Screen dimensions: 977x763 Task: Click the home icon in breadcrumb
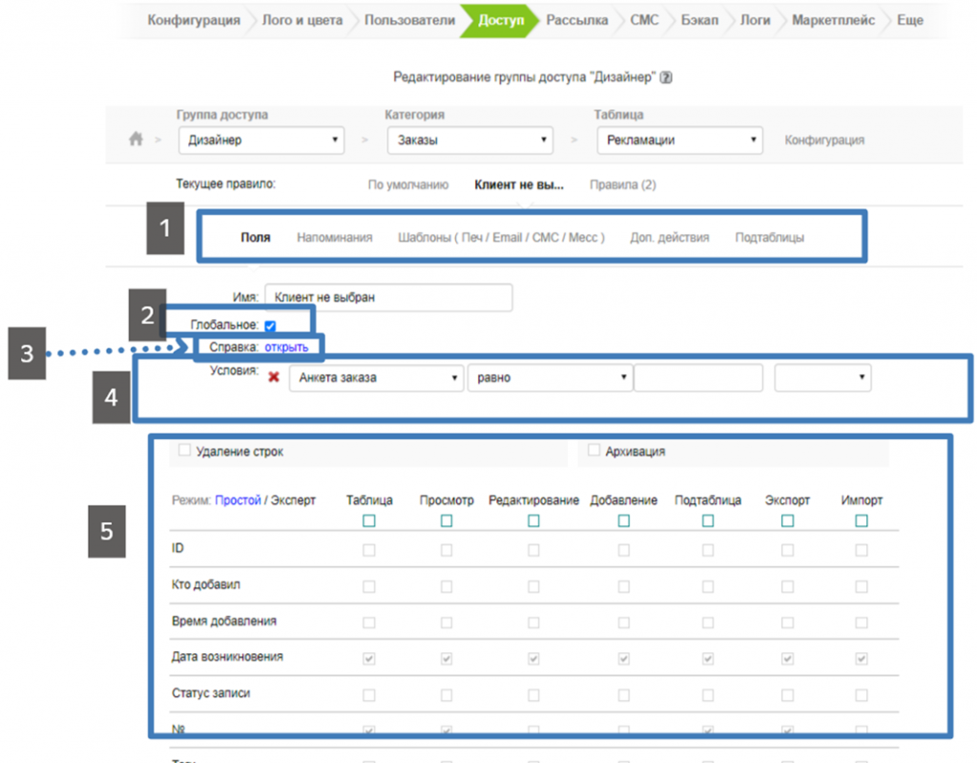click(135, 139)
